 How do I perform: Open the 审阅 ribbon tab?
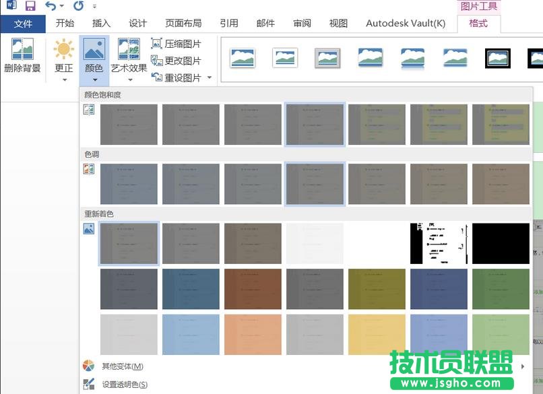[302, 23]
